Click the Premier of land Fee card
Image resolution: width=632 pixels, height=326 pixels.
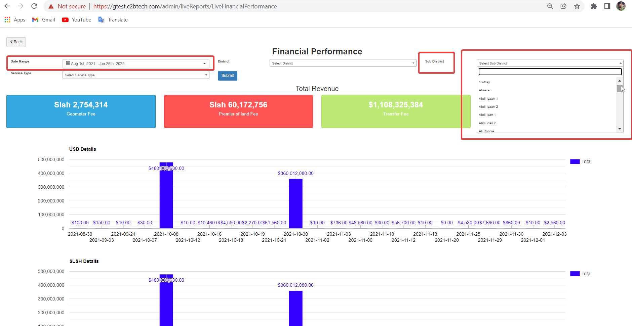tap(238, 111)
